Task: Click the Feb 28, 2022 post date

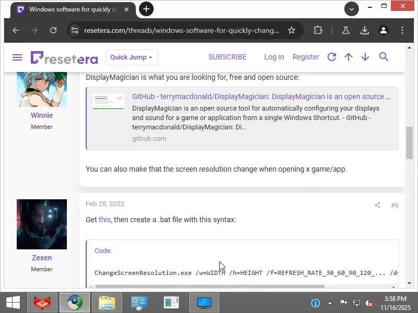Action: coord(105,204)
